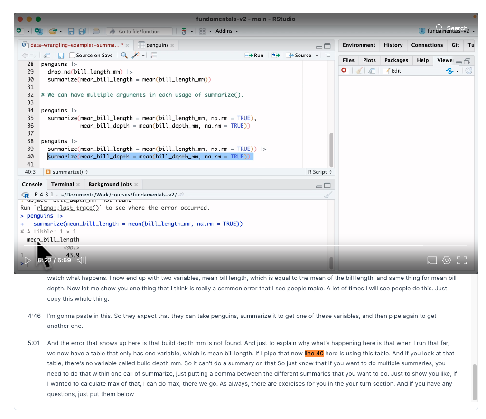
Task: Click the editor Save document icon
Action: coord(61,56)
